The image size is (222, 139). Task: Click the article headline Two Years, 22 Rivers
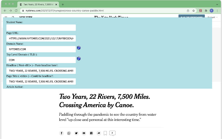(x=104, y=101)
